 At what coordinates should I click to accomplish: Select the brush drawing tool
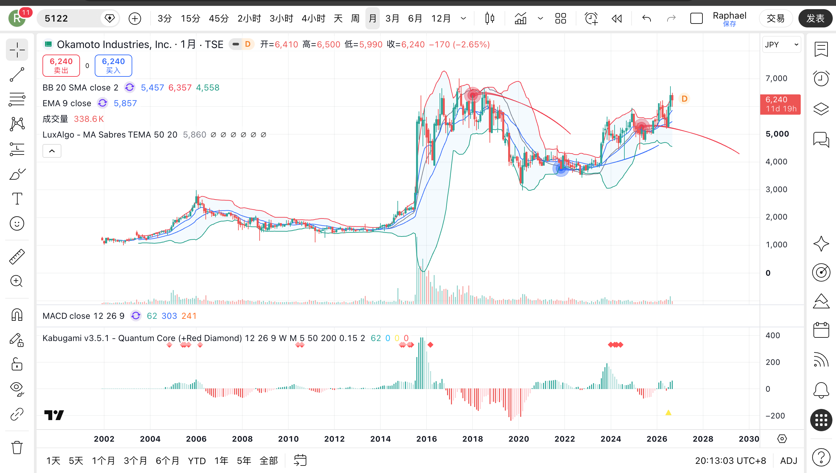pyautogui.click(x=17, y=174)
